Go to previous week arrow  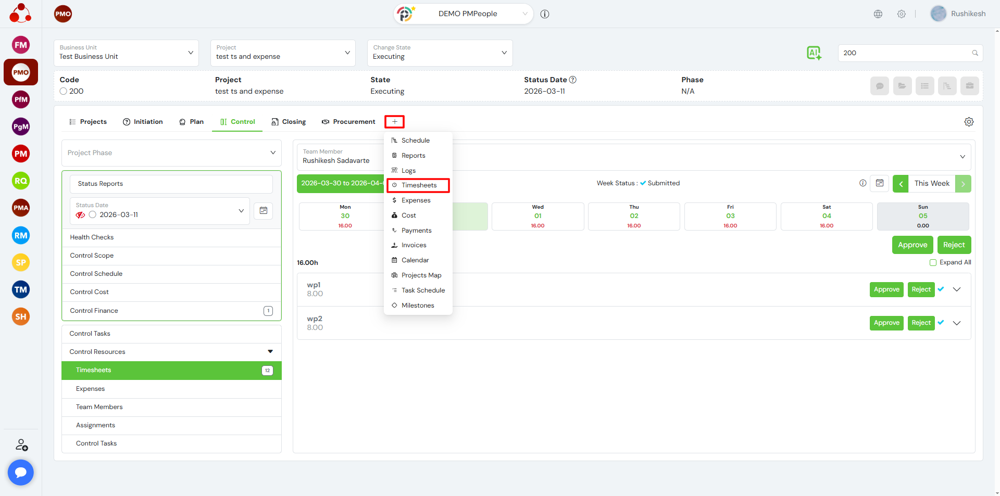tap(901, 184)
